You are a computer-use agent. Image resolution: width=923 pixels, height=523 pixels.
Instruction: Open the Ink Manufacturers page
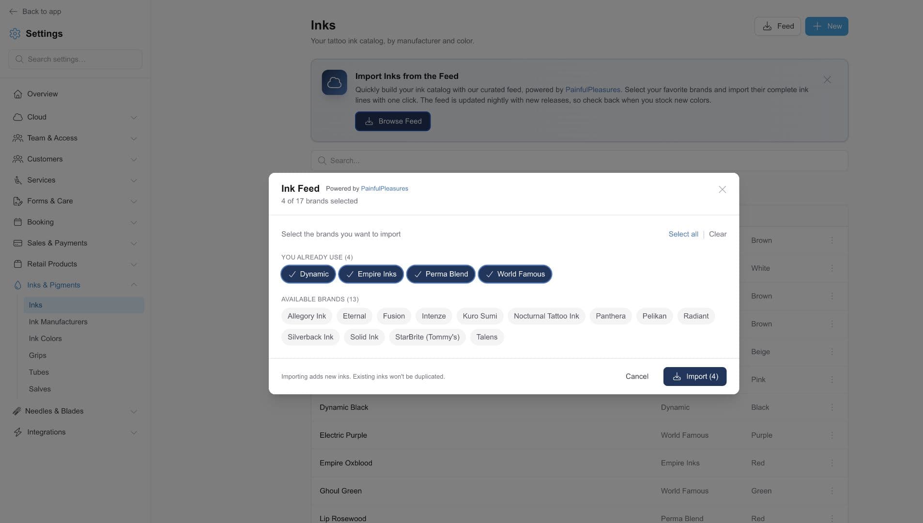click(58, 322)
